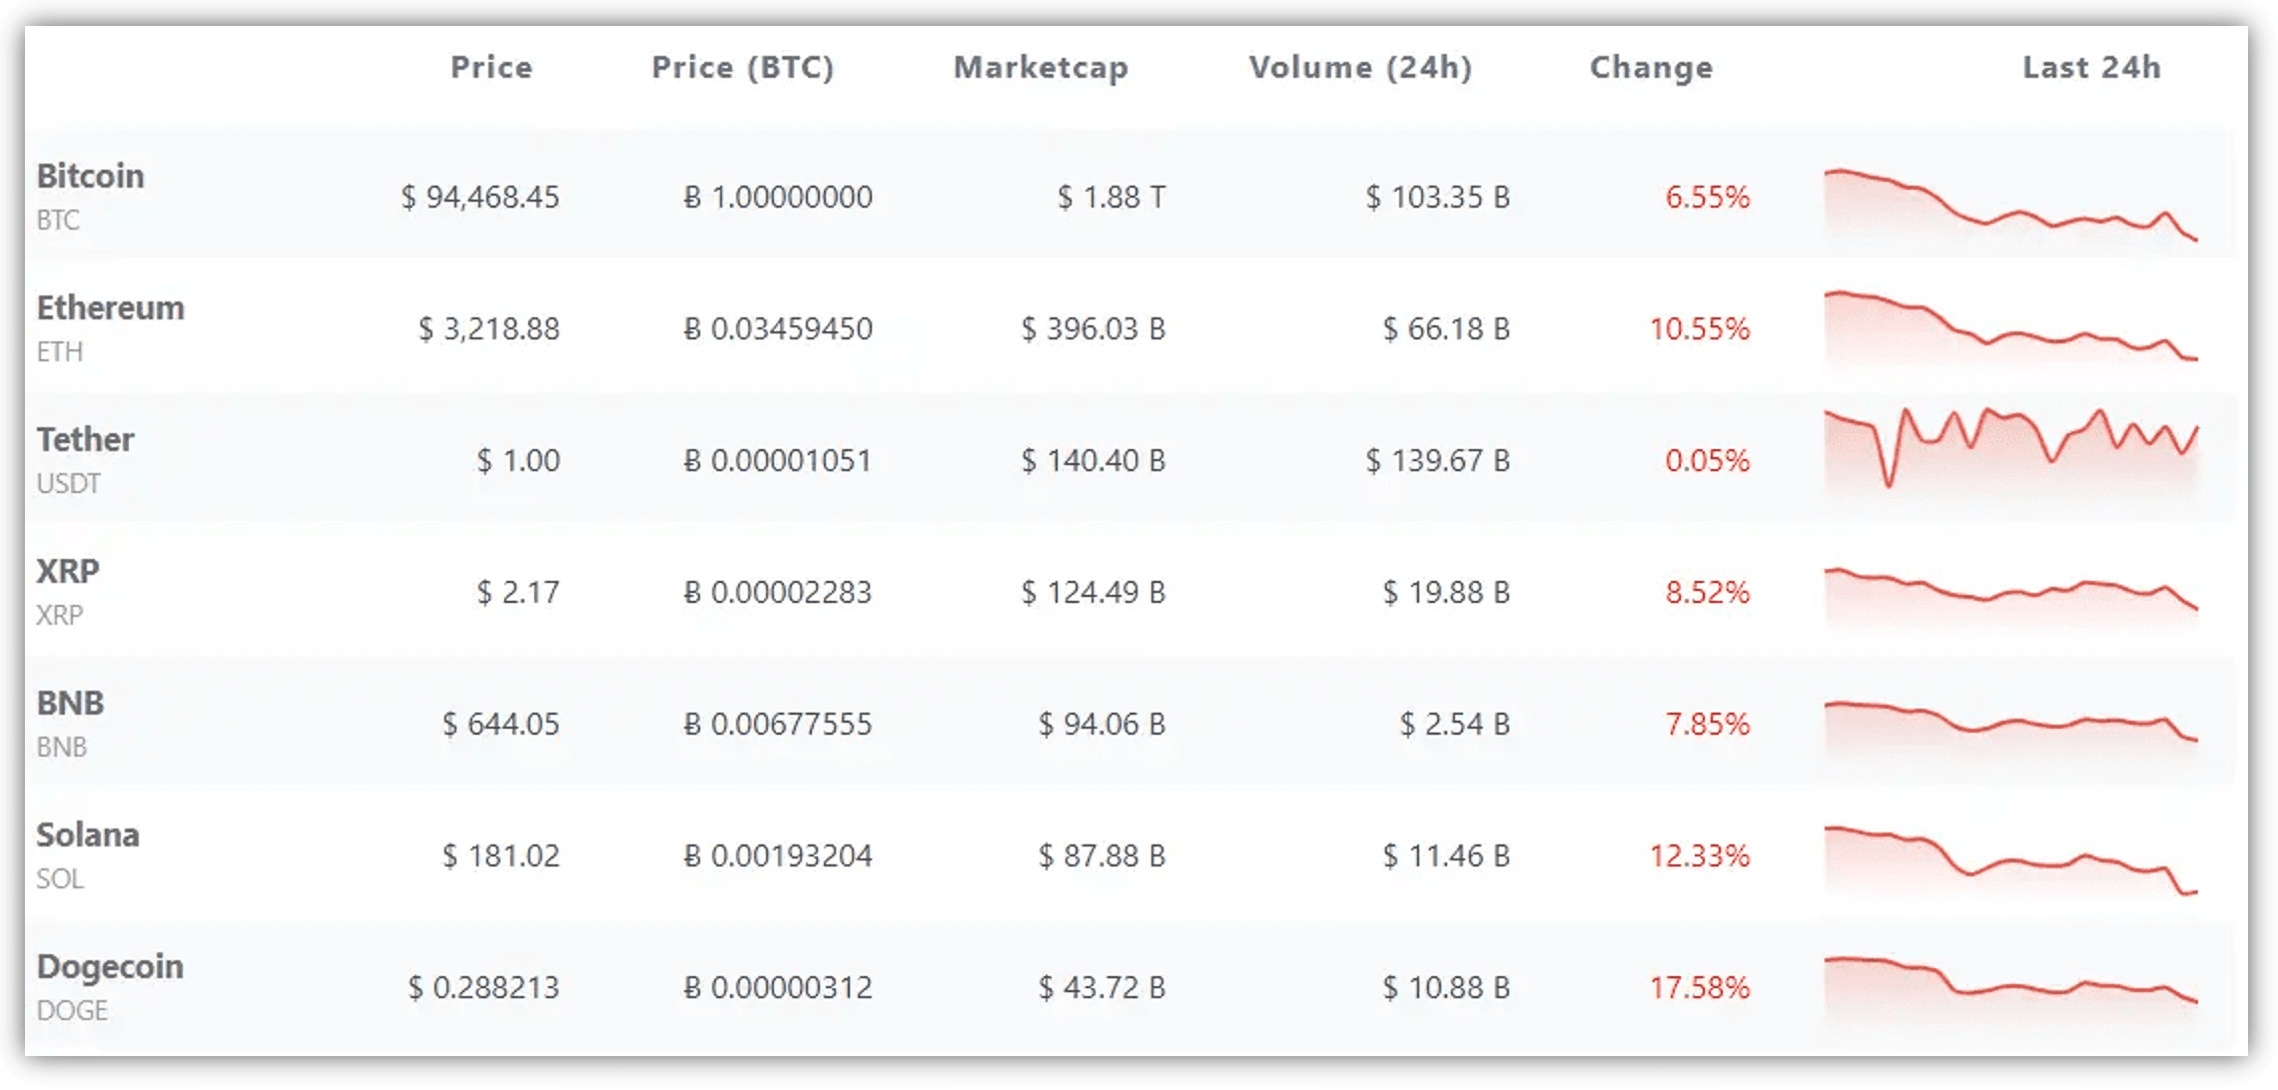Click the Last 24h column header
The width and height of the screenshot is (2278, 1090).
tap(2090, 68)
